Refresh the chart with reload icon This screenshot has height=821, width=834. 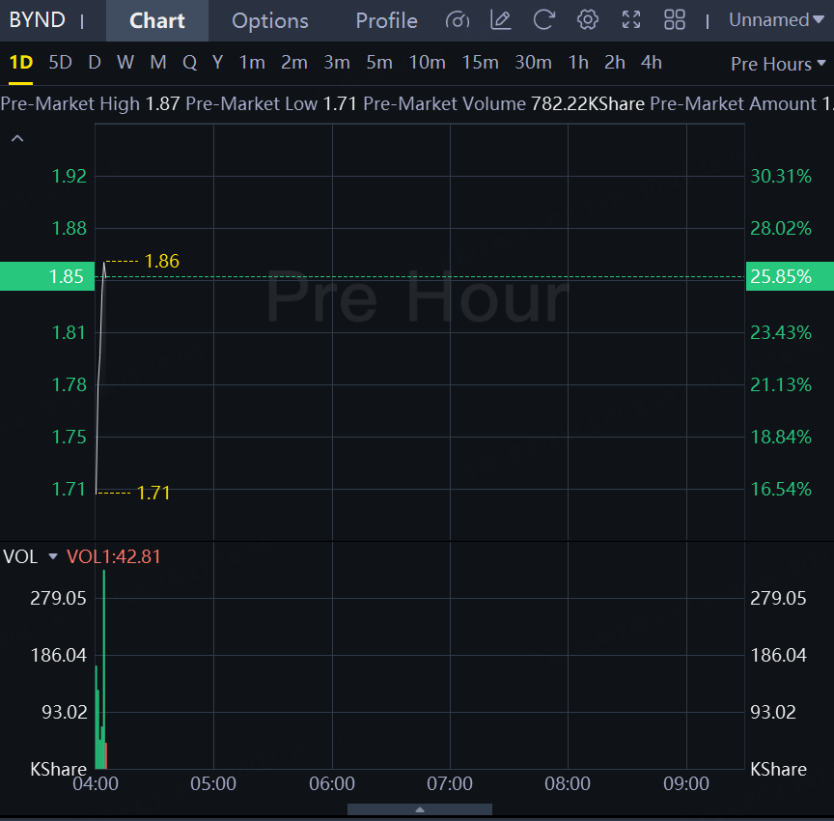click(x=544, y=20)
